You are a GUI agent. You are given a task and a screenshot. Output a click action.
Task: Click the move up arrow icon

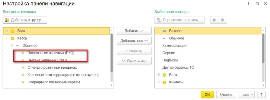coord(214,20)
